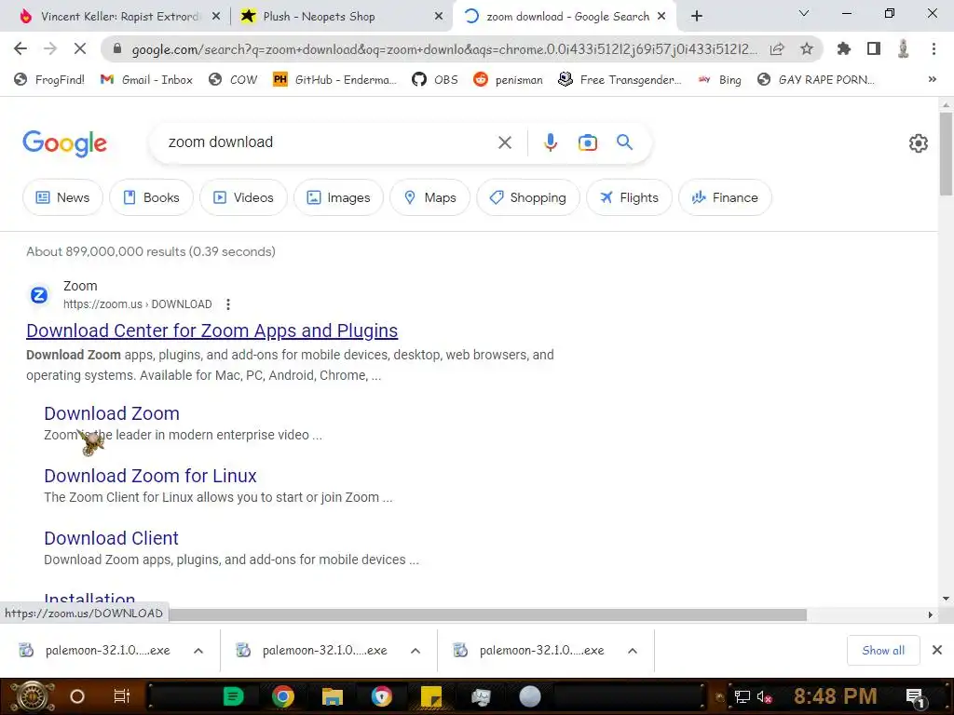954x715 pixels.
Task: Open the Brave browser taskbar icon
Action: coord(381,696)
